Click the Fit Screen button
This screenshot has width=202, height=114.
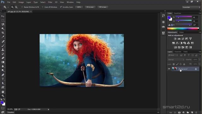90,7
